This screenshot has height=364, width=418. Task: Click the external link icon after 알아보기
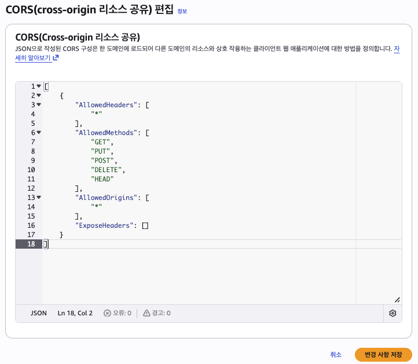56,57
